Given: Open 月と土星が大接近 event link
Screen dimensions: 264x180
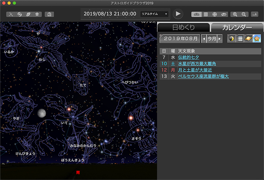Looking at the screenshot, I should point(195,70).
